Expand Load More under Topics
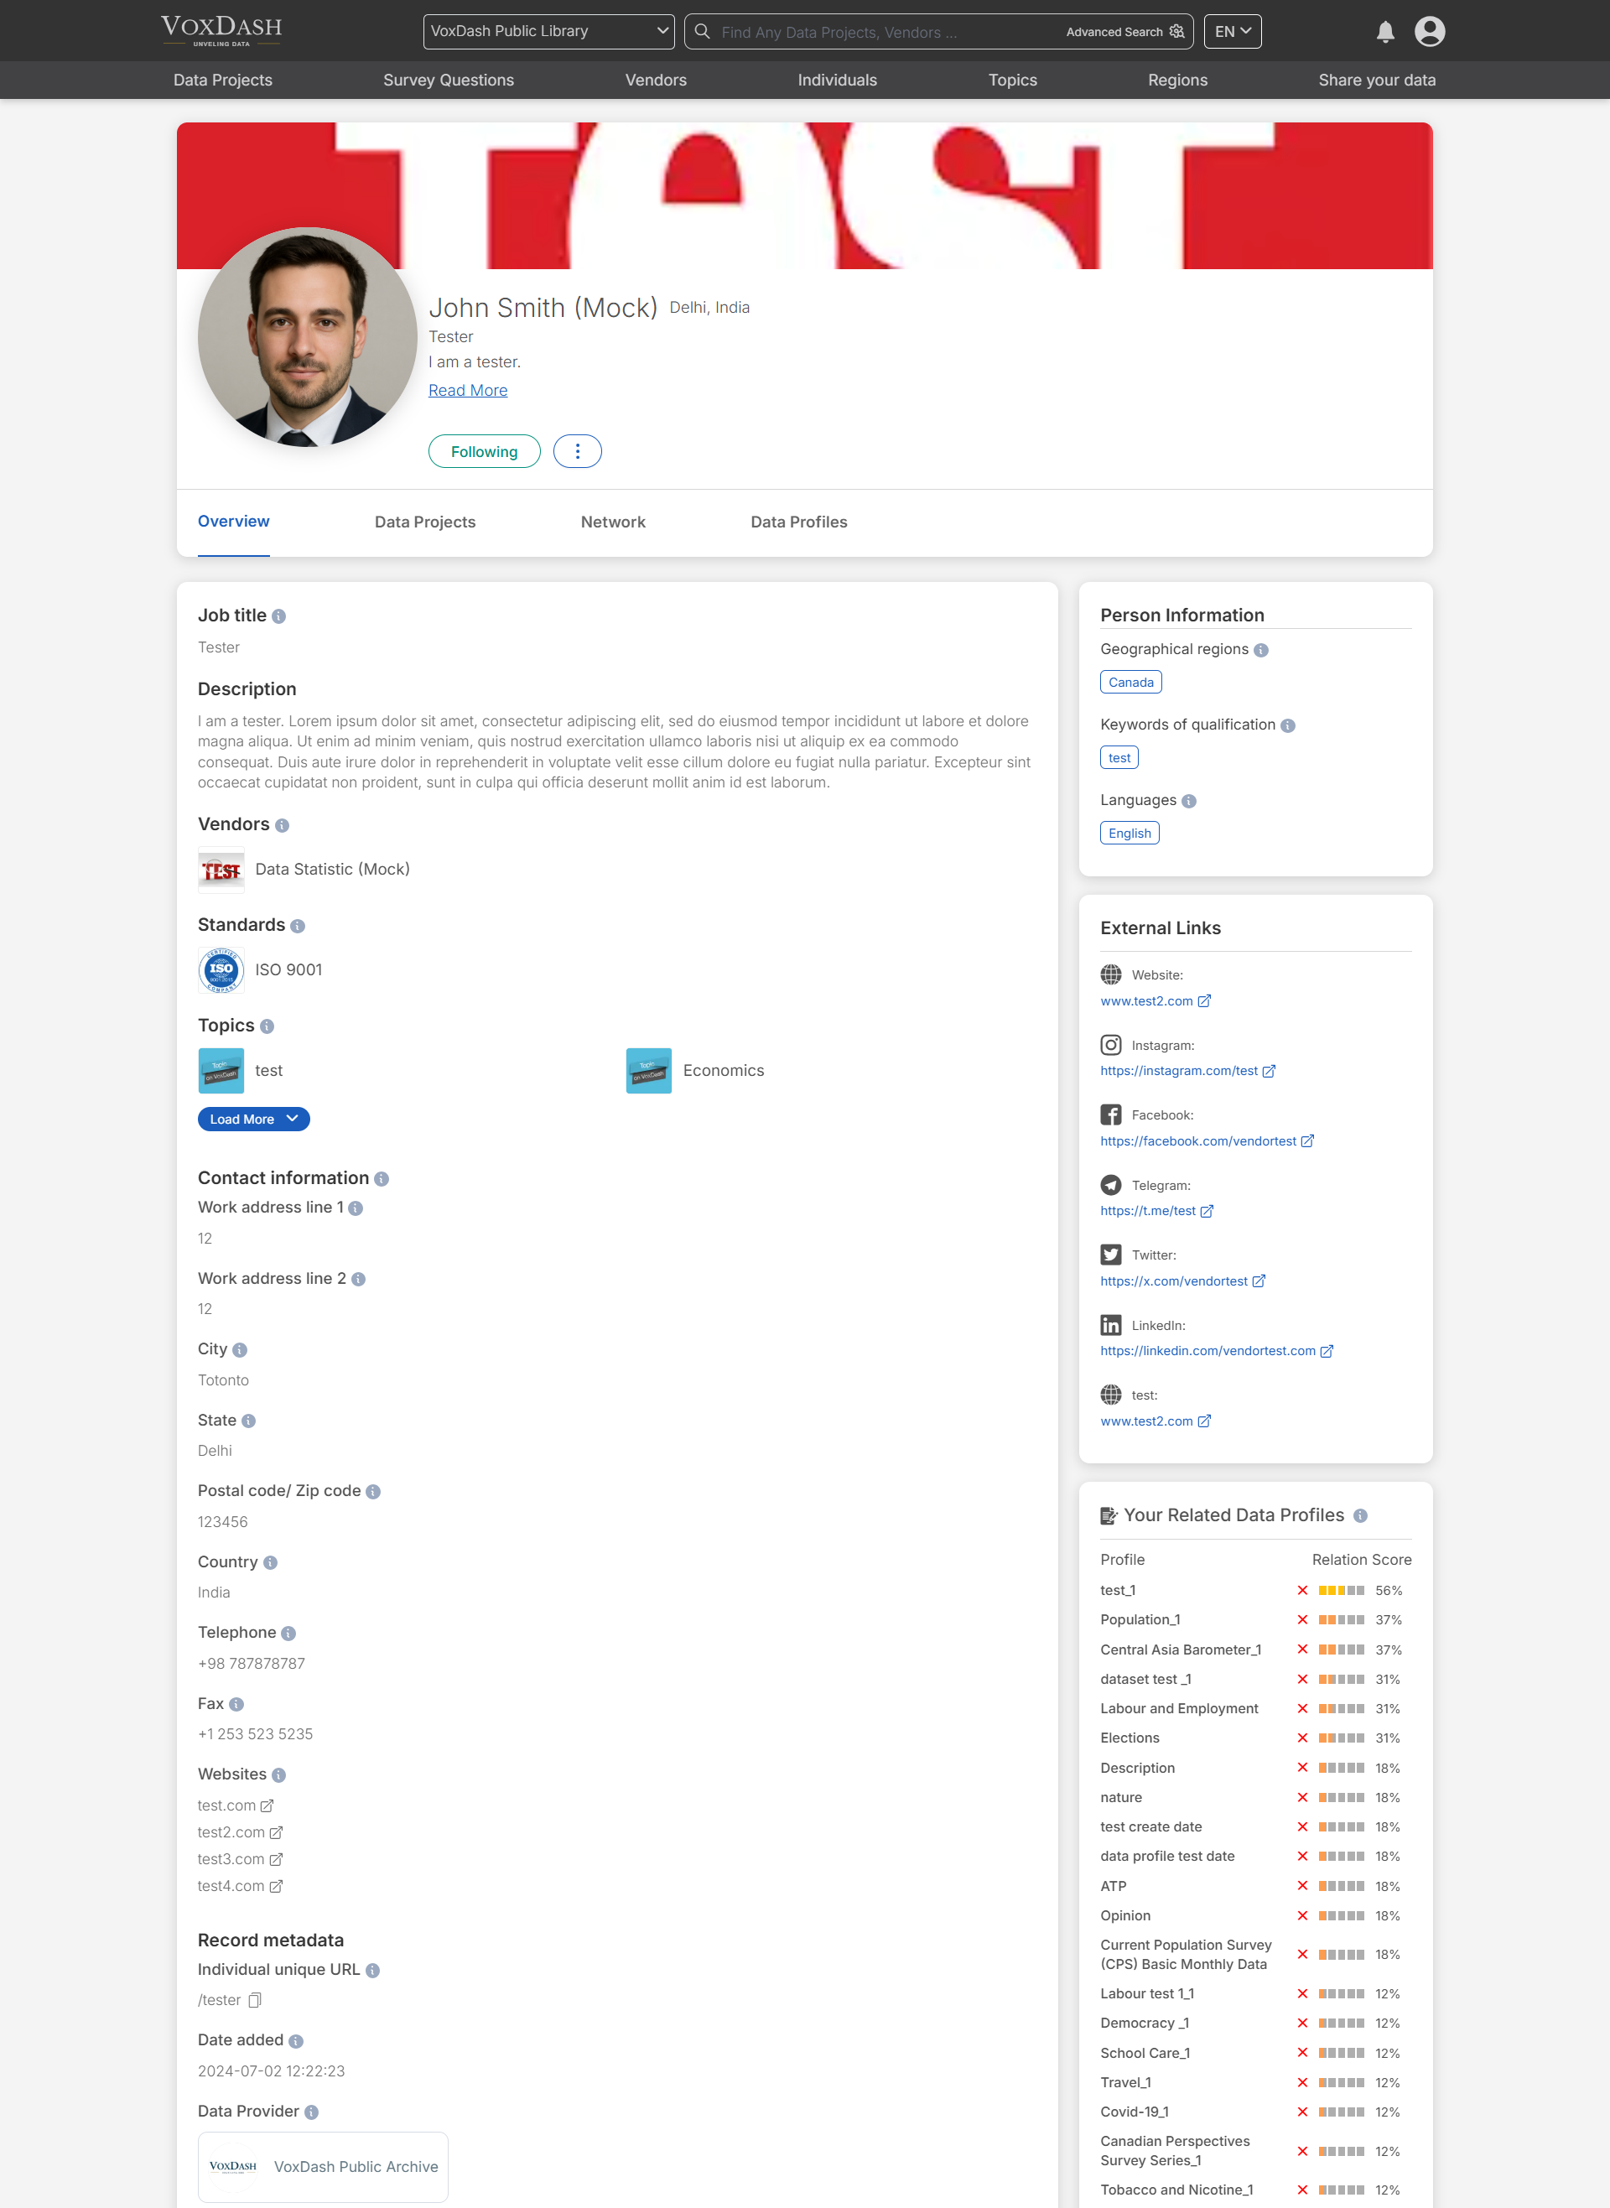The height and width of the screenshot is (2208, 1610). pyautogui.click(x=252, y=1119)
